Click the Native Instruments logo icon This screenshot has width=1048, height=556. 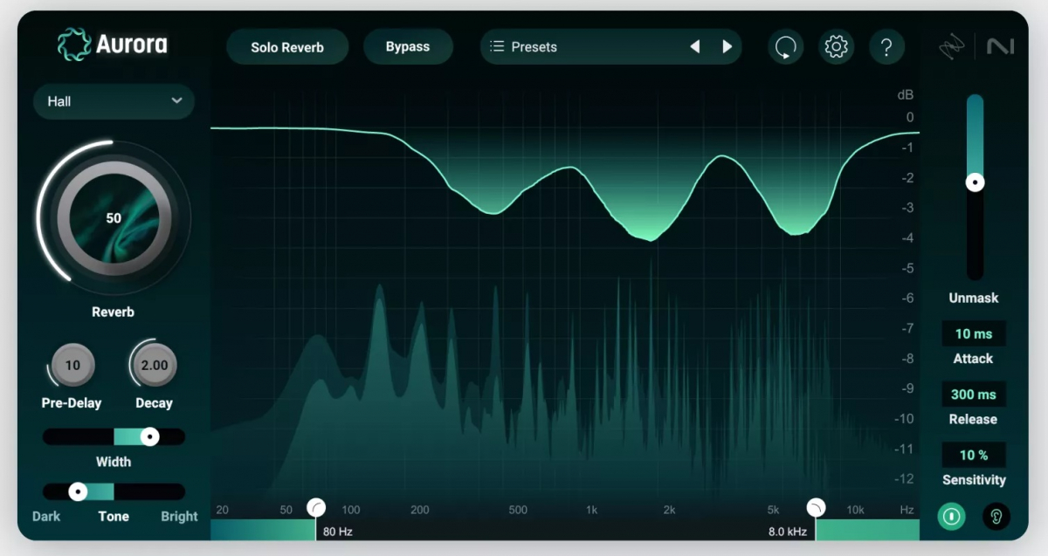point(1000,47)
